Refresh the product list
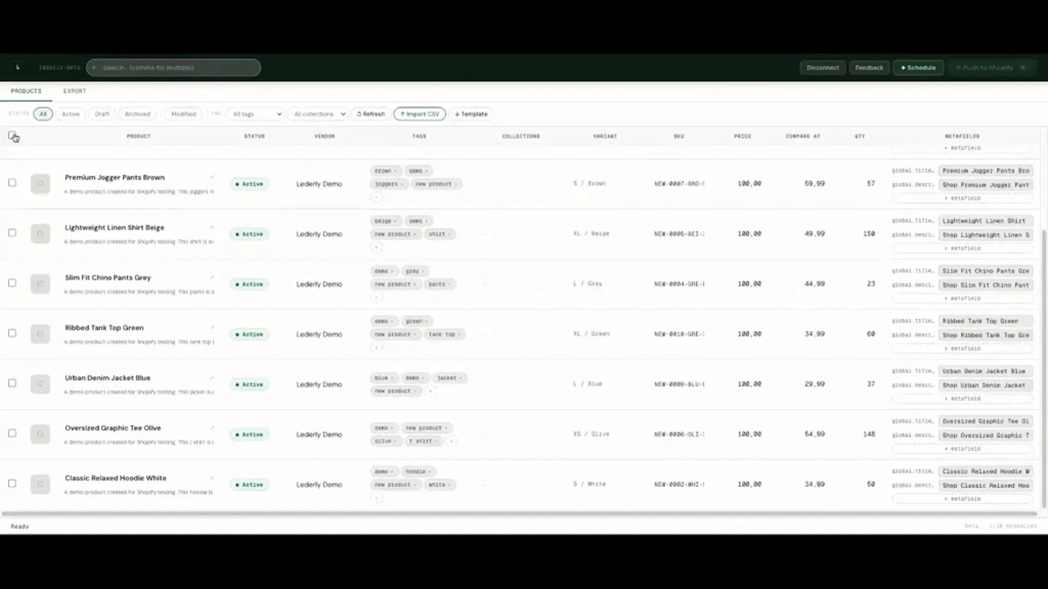Image resolution: width=1048 pixels, height=589 pixels. (x=371, y=114)
